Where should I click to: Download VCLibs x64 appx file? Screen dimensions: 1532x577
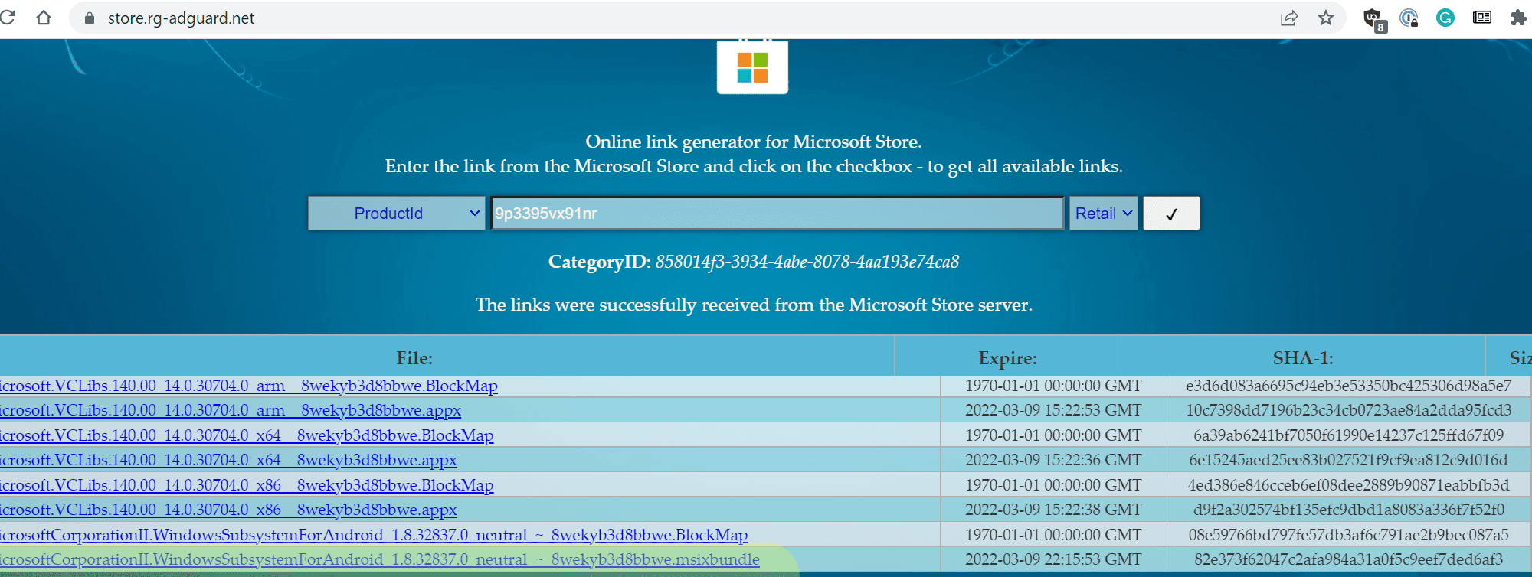[x=228, y=461]
